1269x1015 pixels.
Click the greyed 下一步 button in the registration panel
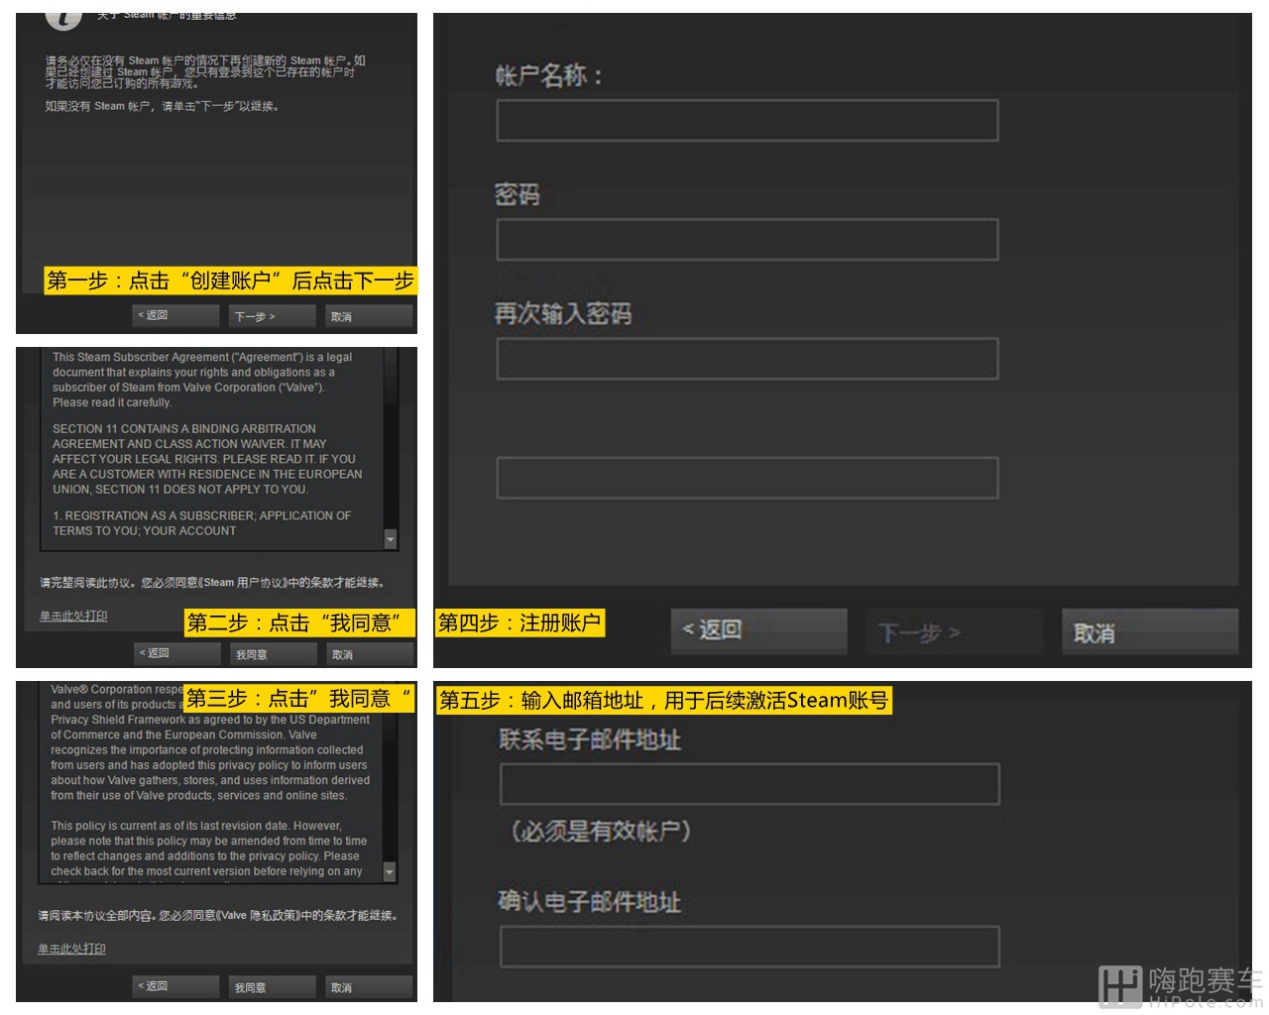click(955, 631)
